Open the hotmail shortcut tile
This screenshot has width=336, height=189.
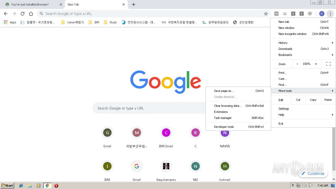click(x=225, y=171)
